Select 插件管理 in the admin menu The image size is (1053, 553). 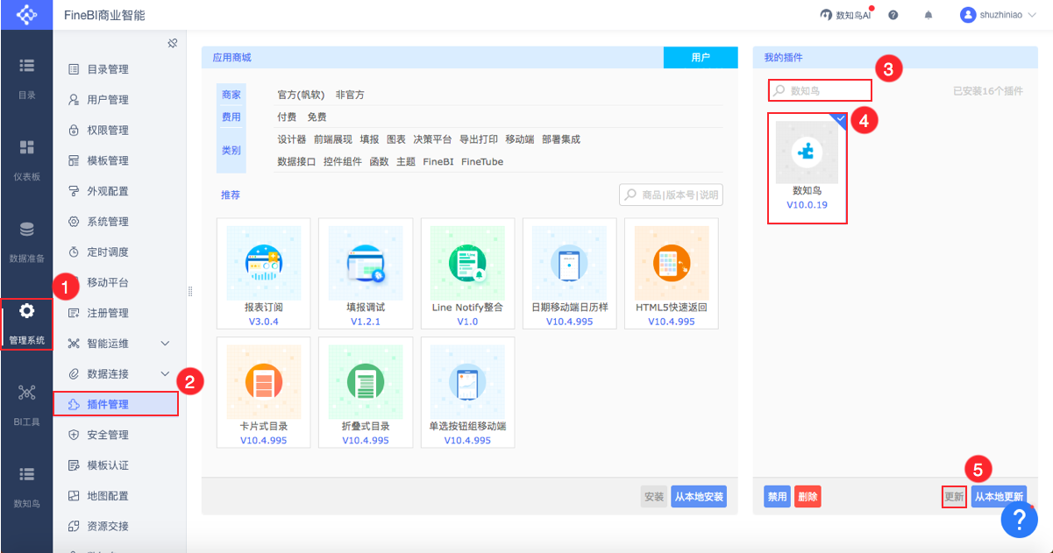(116, 404)
